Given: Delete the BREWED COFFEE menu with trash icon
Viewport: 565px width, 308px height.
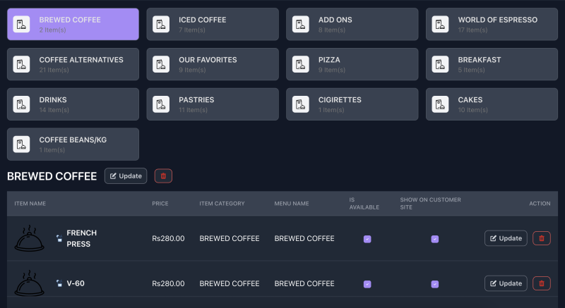Looking at the screenshot, I should point(163,175).
